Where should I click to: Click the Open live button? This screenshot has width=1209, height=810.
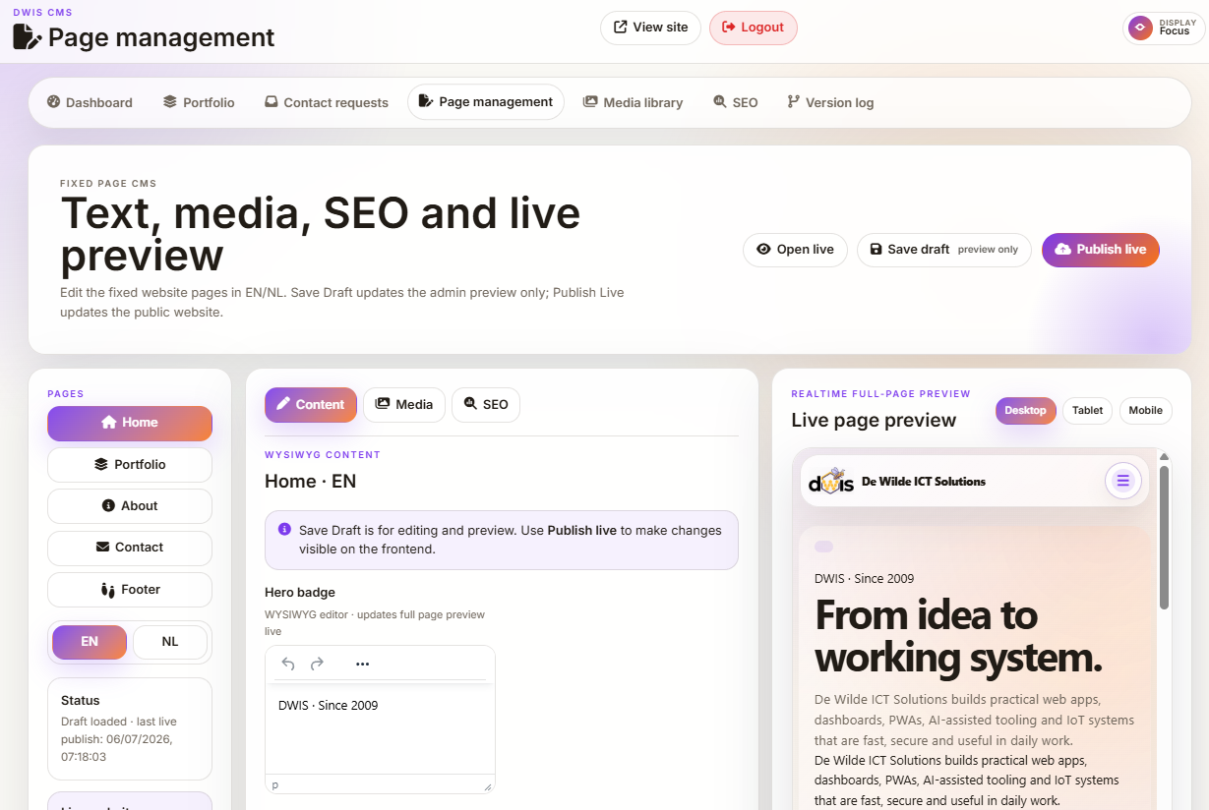point(795,250)
